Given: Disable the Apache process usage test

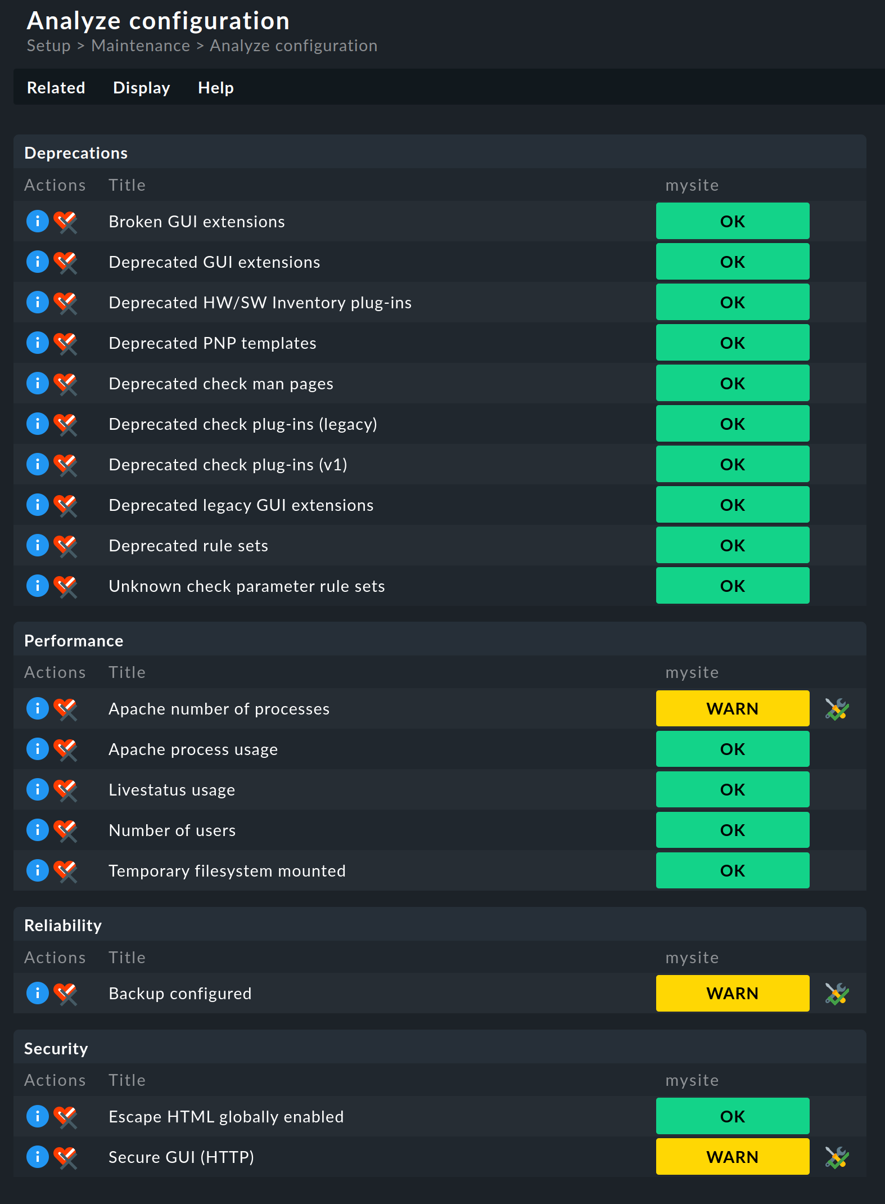Looking at the screenshot, I should [65, 749].
